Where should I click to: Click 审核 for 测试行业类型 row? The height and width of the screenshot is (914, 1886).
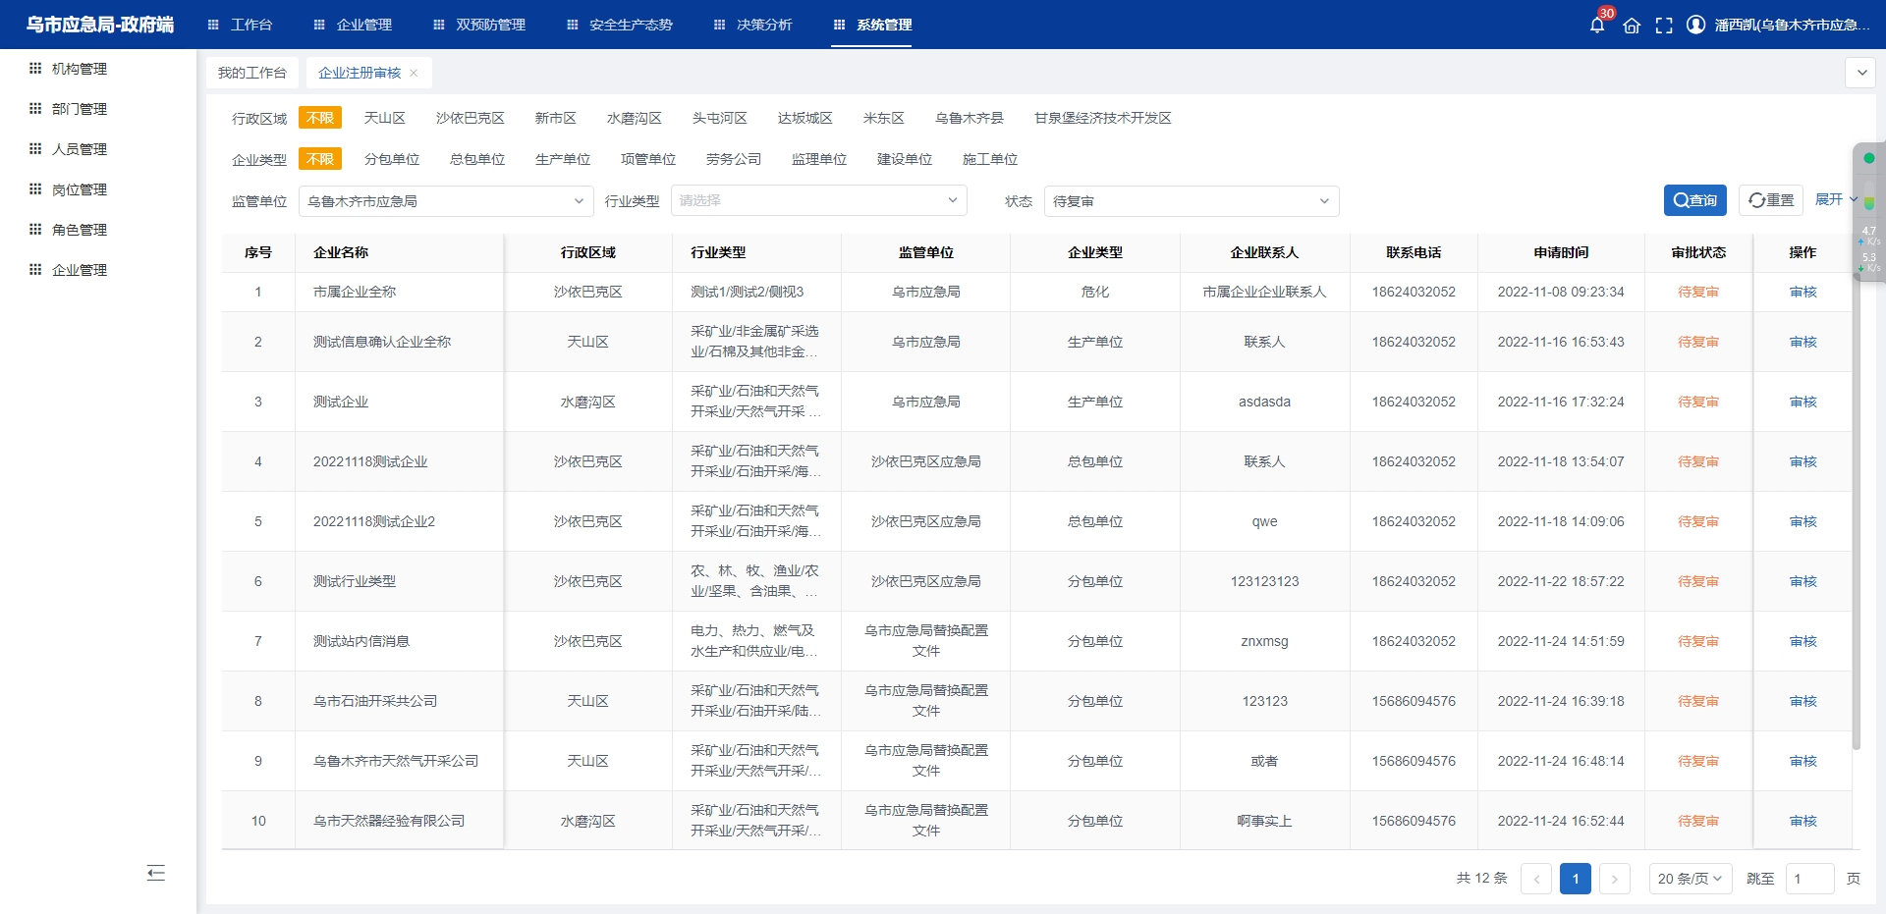tap(1803, 581)
